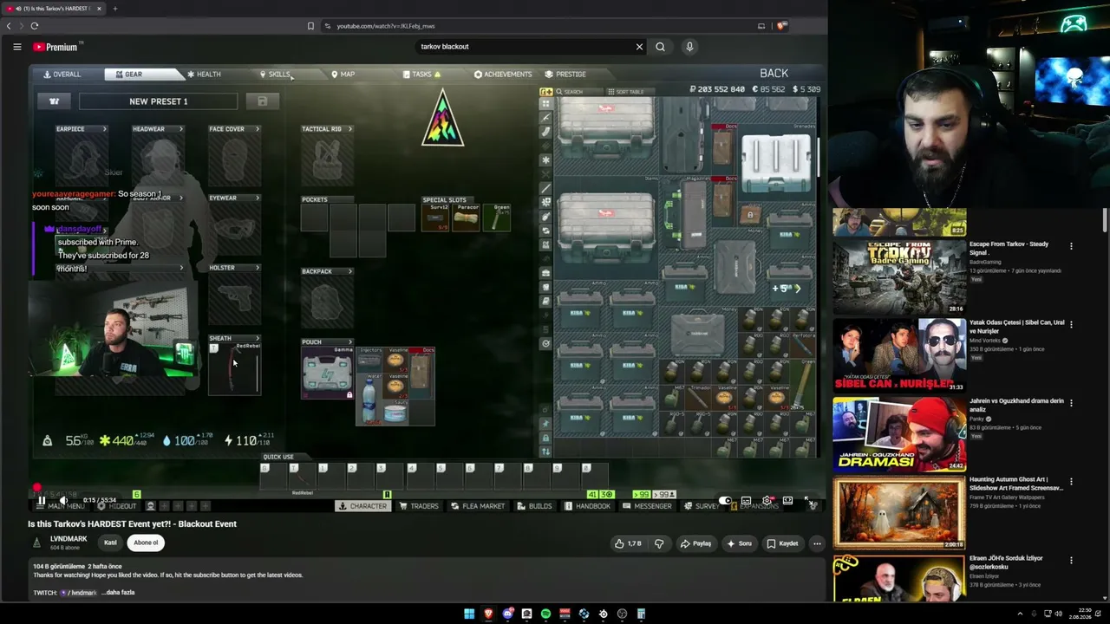Select the Tasks tab in the game video
This screenshot has width=1110, height=624.
pos(421,75)
